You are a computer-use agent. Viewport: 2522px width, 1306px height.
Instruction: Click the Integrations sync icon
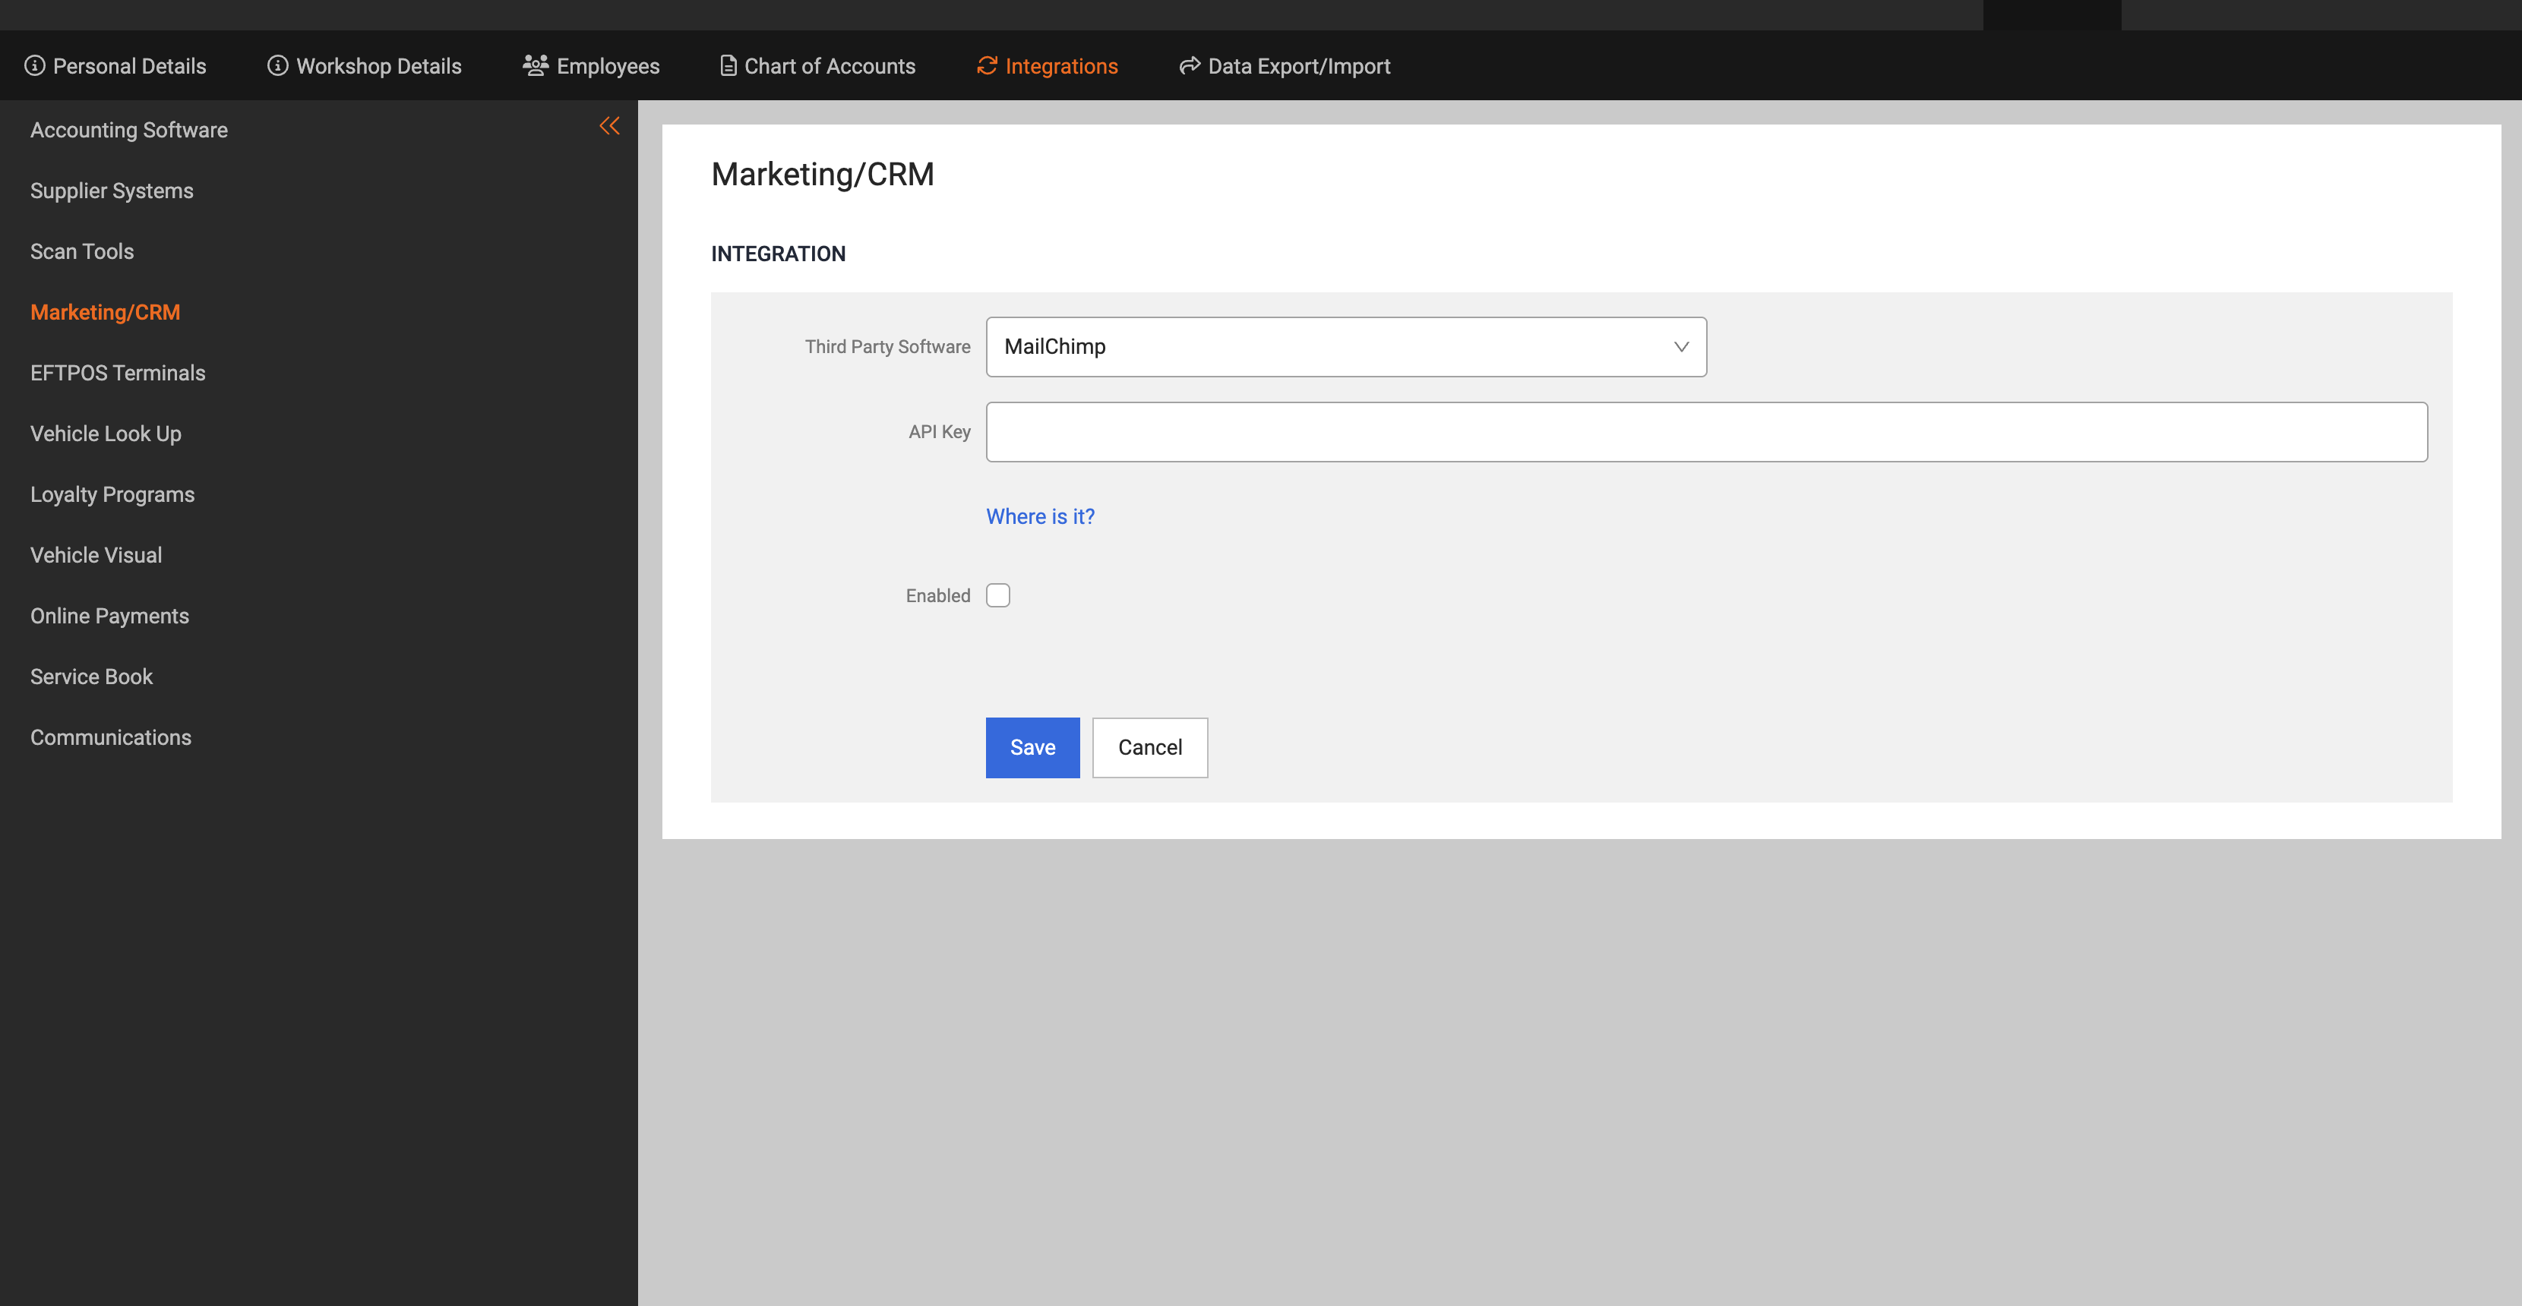pyautogui.click(x=987, y=65)
